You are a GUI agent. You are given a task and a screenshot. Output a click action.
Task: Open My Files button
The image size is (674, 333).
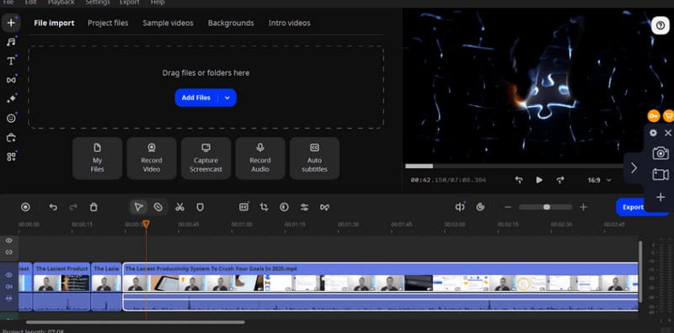(97, 158)
